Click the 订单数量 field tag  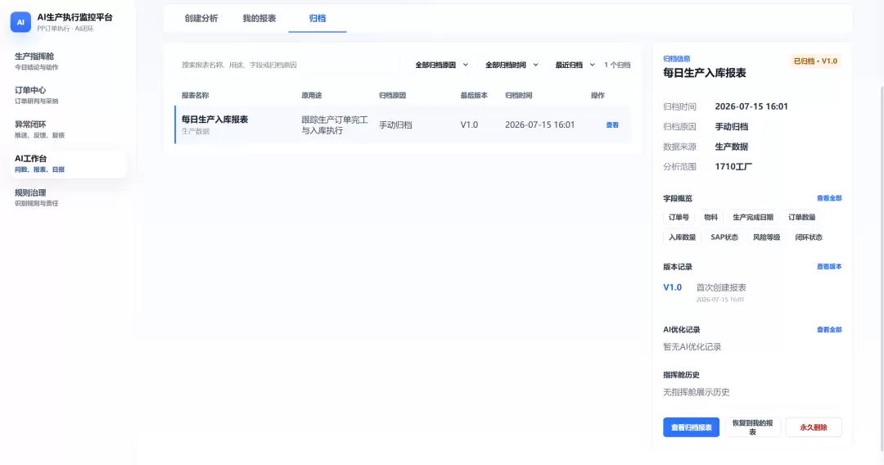[x=801, y=218]
